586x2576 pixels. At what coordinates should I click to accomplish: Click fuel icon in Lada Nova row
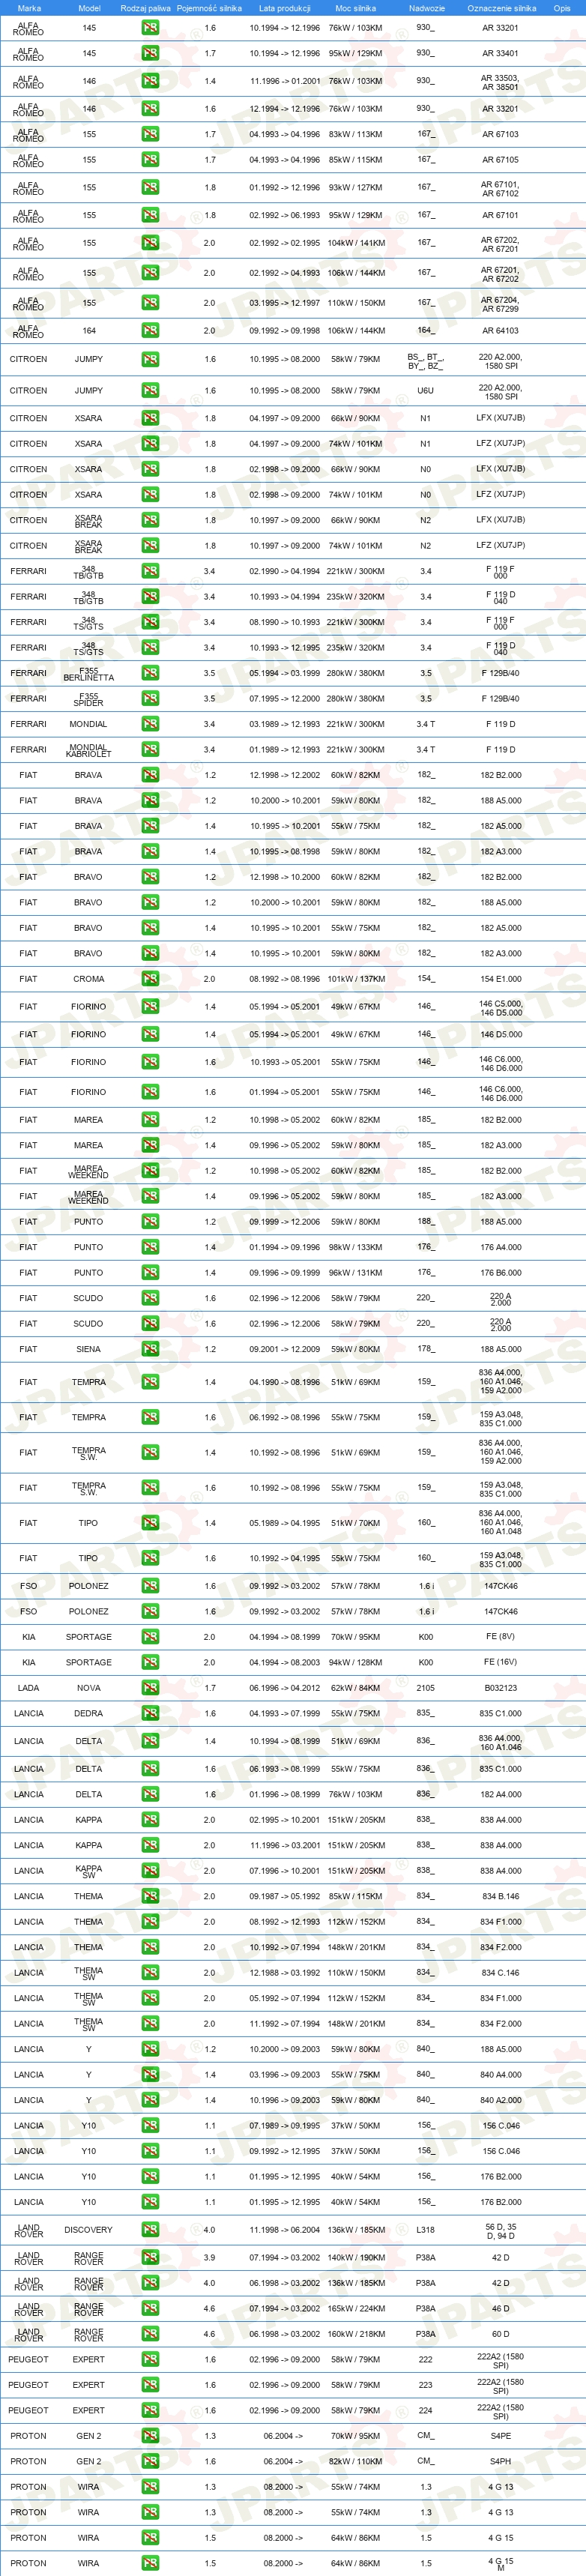[x=150, y=1688]
